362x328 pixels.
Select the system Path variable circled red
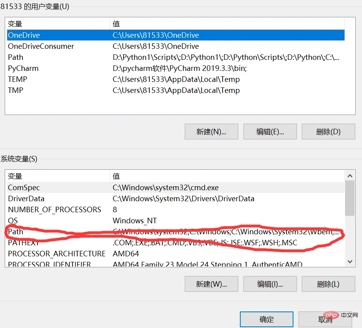176,232
